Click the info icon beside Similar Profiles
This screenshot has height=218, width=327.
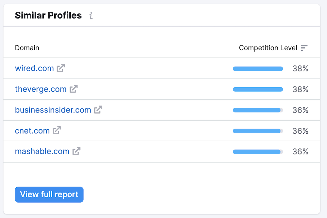pyautogui.click(x=91, y=15)
